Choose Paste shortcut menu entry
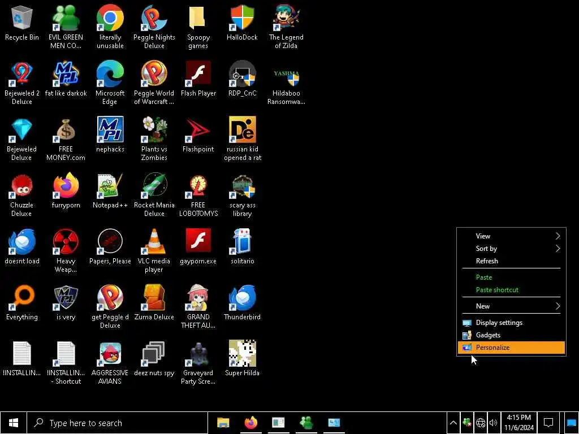This screenshot has height=434, width=579. point(511,290)
